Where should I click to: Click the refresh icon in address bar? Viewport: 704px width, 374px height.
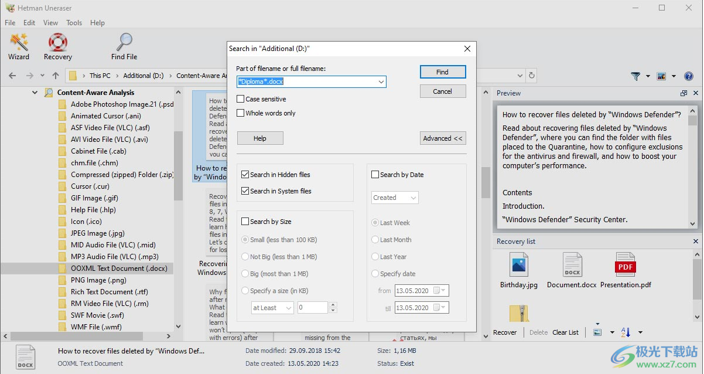[x=531, y=76]
